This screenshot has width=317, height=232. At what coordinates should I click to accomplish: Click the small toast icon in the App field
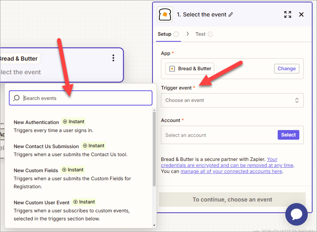(x=172, y=69)
